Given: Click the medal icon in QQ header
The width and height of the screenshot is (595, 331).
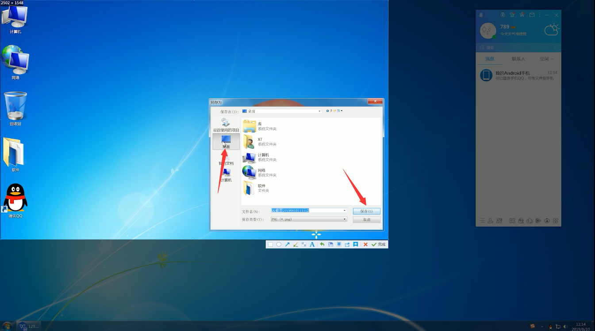Looking at the screenshot, I should click(x=503, y=15).
